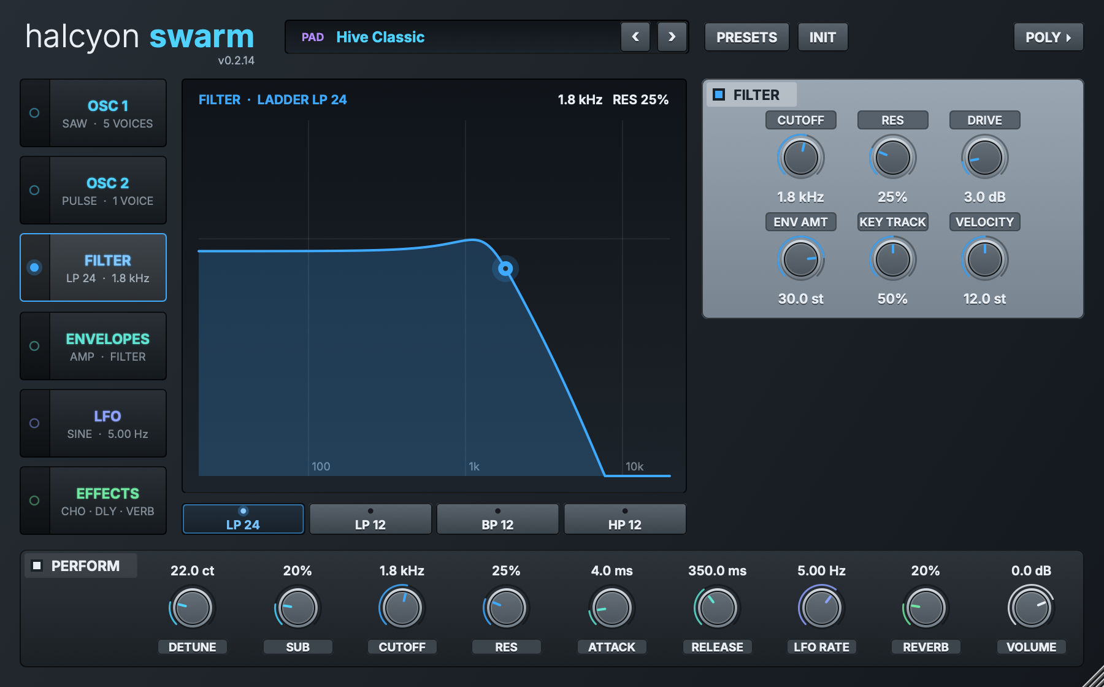Viewport: 1104px width, 687px height.
Task: Click the perform CUTOFF knob
Action: pos(402,608)
